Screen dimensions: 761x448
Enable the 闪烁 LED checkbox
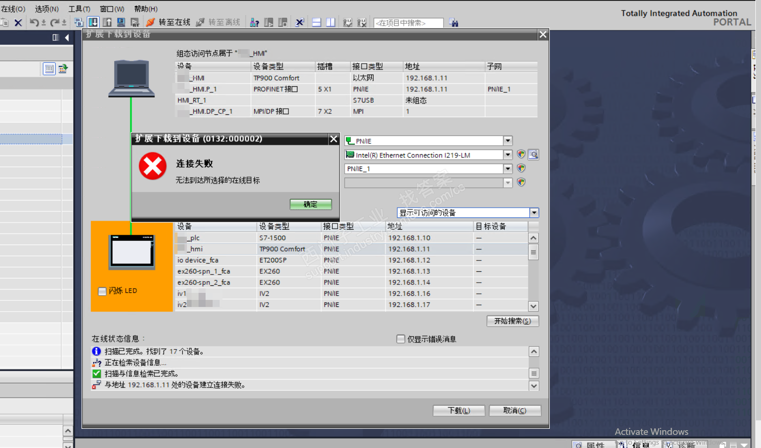tap(102, 291)
